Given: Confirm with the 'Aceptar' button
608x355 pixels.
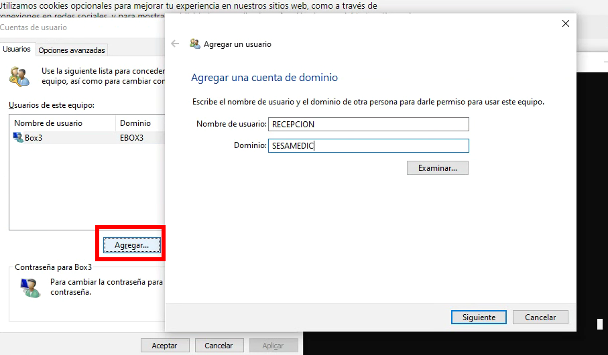Looking at the screenshot, I should (x=165, y=346).
